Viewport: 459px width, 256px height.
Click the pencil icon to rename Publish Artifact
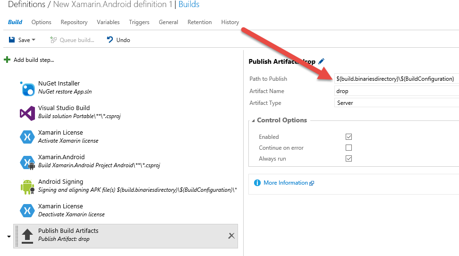pyautogui.click(x=321, y=61)
